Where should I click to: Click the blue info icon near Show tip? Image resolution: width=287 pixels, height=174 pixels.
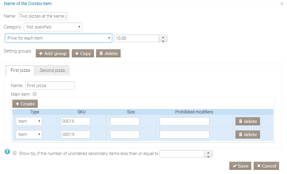7,151
